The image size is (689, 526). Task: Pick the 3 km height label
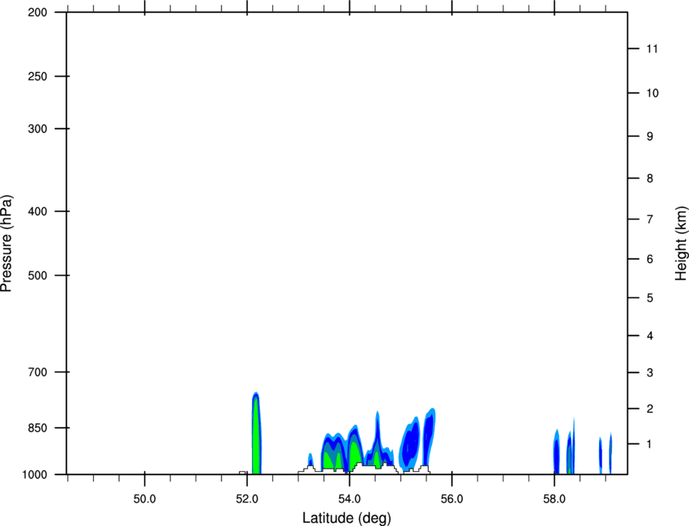coord(650,373)
